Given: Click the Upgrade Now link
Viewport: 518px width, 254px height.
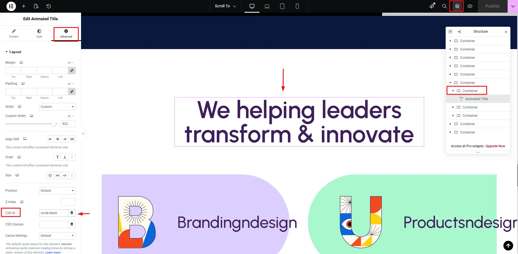Looking at the screenshot, I should (495, 146).
